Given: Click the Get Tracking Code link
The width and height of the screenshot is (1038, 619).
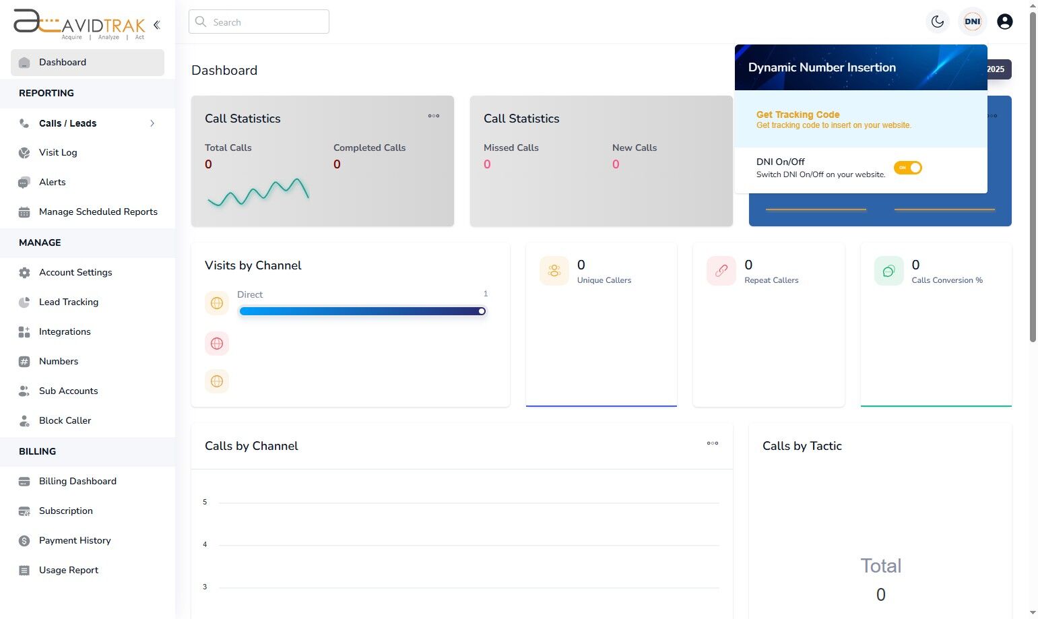Looking at the screenshot, I should point(798,115).
